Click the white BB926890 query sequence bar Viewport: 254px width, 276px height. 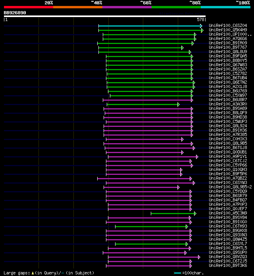click(x=105, y=16)
